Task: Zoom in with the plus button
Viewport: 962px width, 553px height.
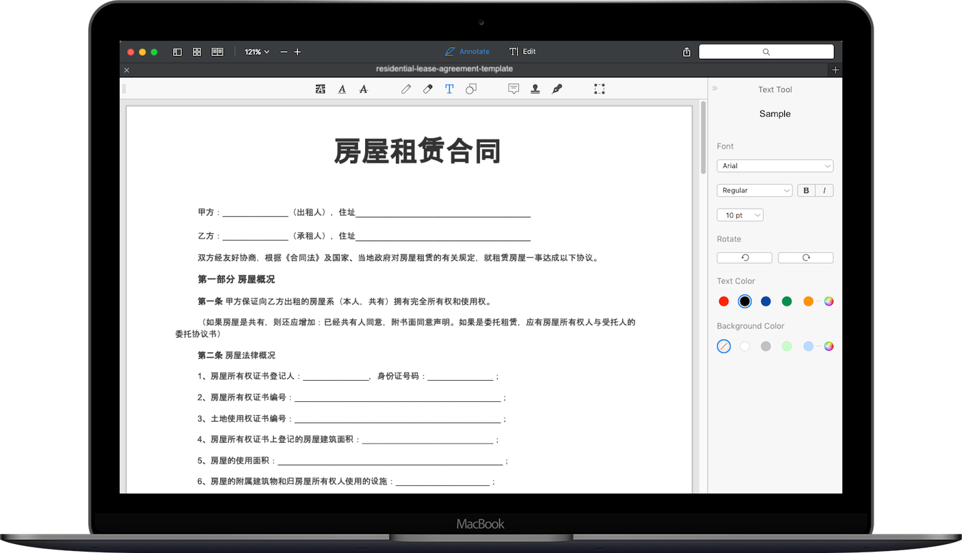Action: pos(297,52)
